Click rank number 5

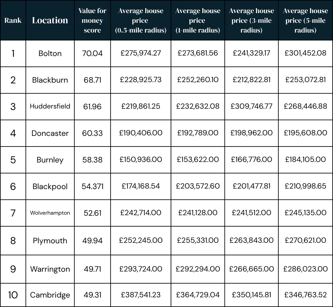click(x=13, y=160)
